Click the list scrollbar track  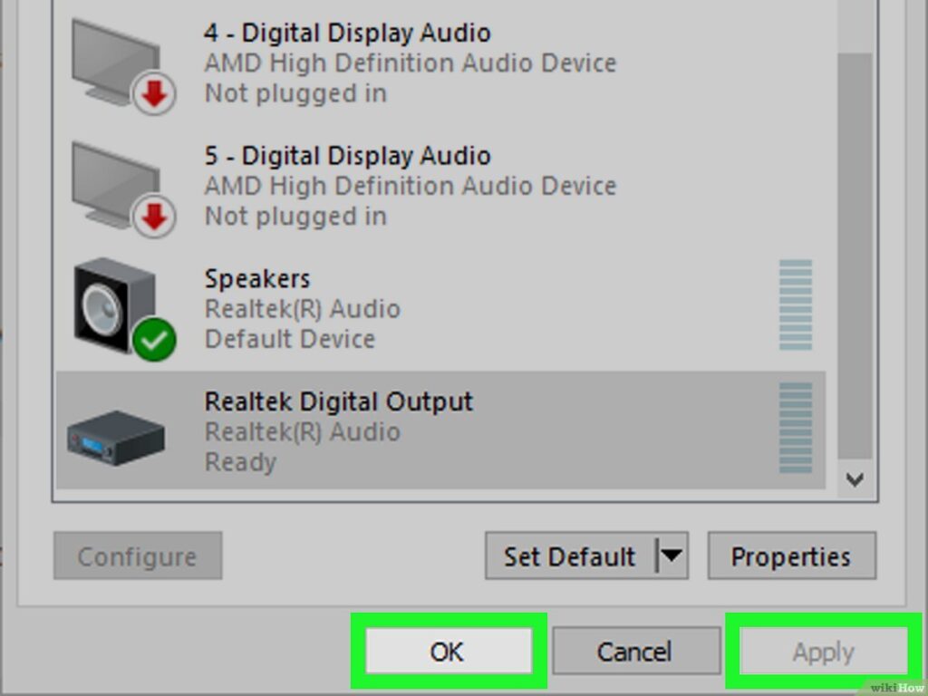click(853, 272)
